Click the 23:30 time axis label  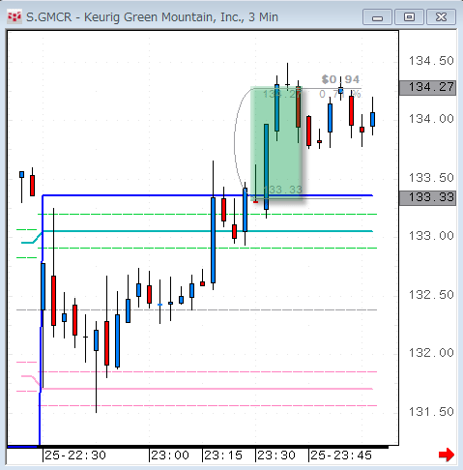point(276,455)
